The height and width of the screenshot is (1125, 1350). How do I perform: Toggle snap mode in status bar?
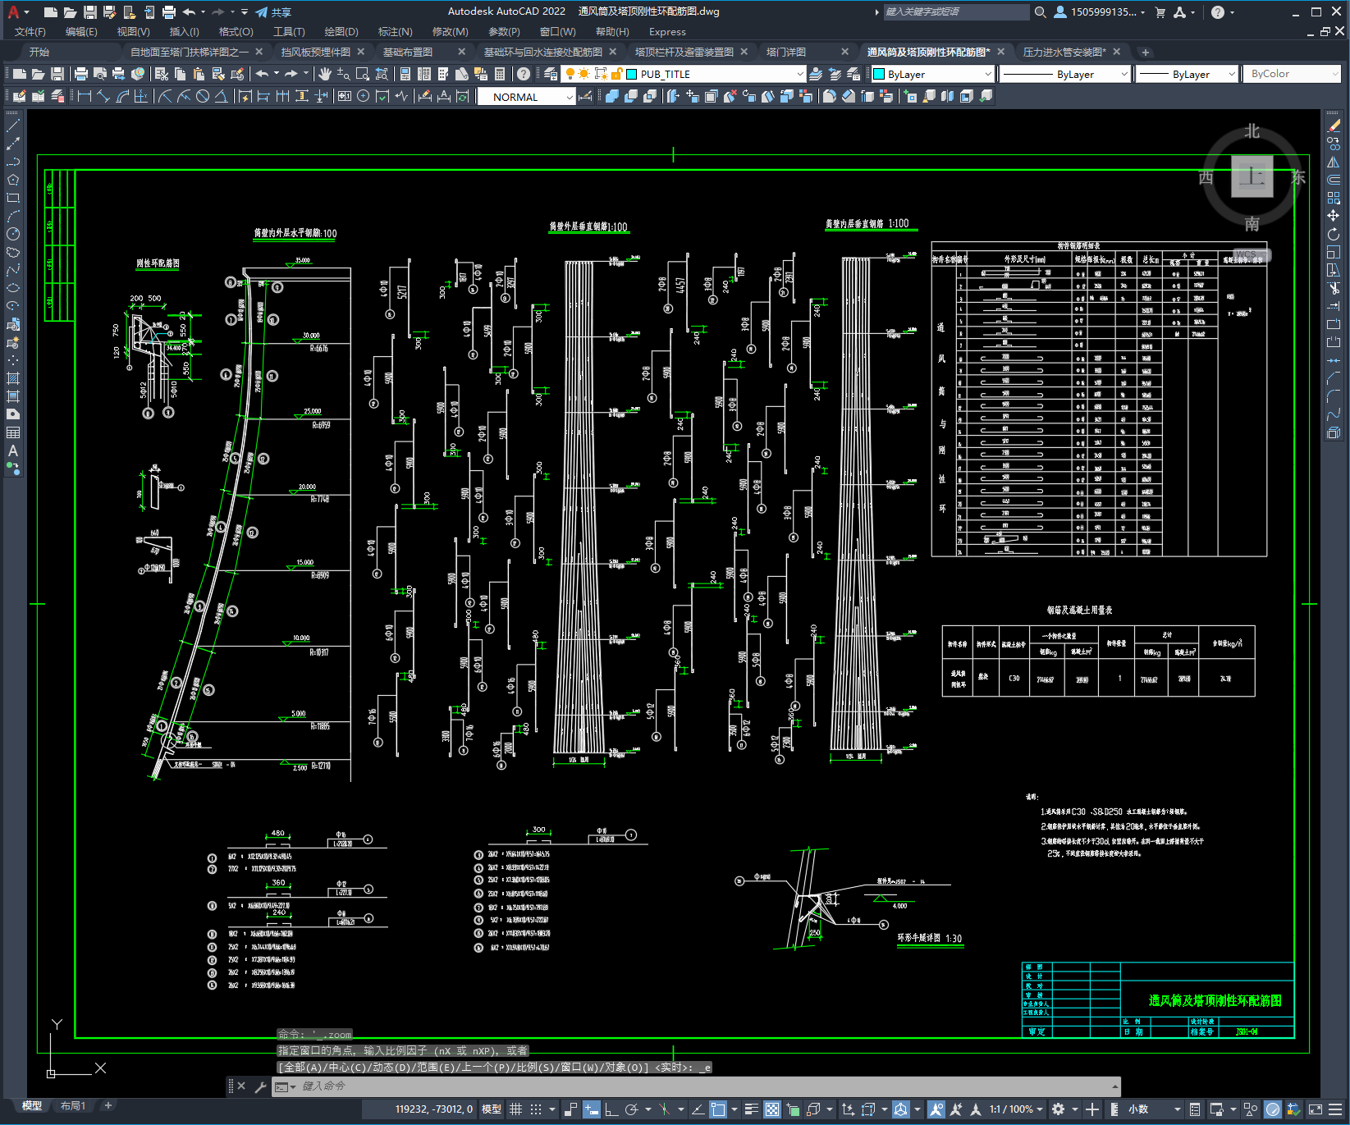pos(536,1109)
